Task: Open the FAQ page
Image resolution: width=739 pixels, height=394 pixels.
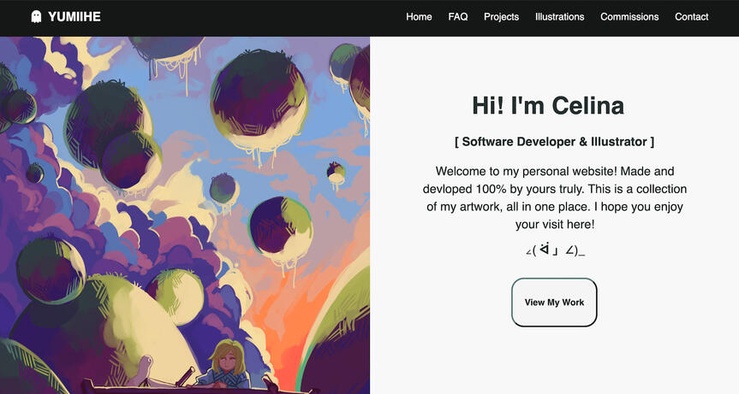Action: tap(457, 17)
